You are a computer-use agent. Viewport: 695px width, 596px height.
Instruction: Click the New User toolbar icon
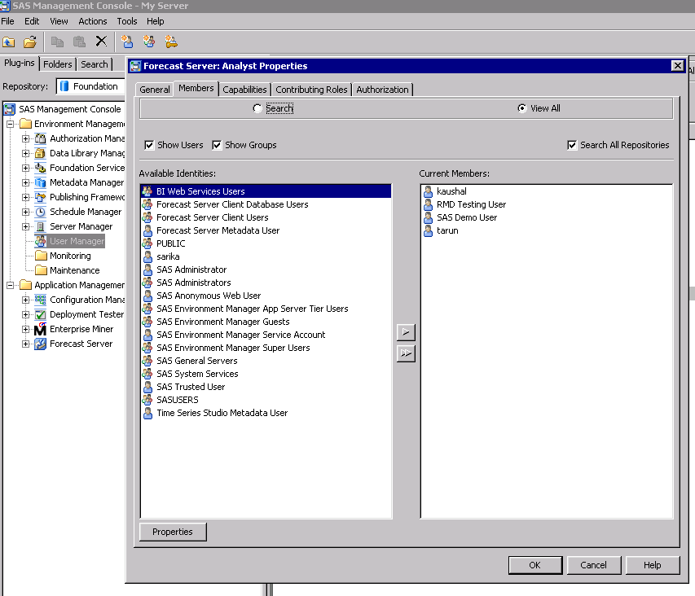click(x=127, y=42)
